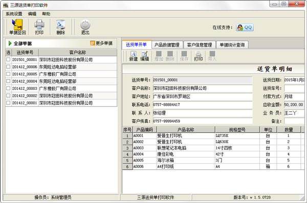
Task: Click the 客户地址 input field
Action: click(203, 97)
